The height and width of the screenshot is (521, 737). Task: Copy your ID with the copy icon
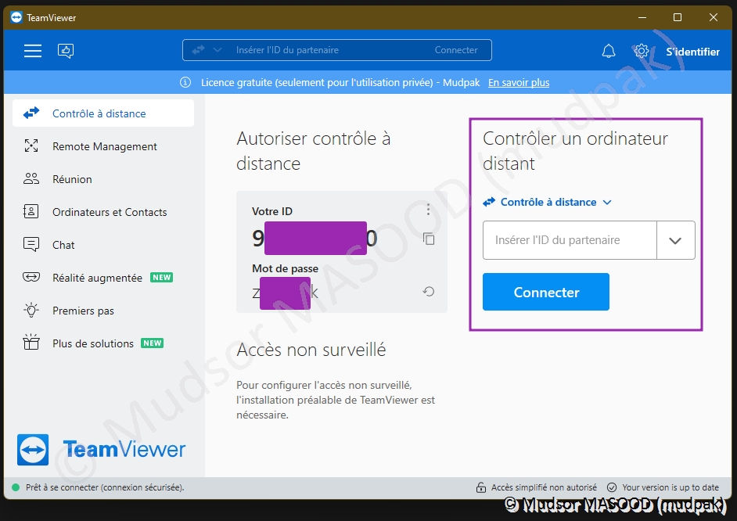click(429, 239)
